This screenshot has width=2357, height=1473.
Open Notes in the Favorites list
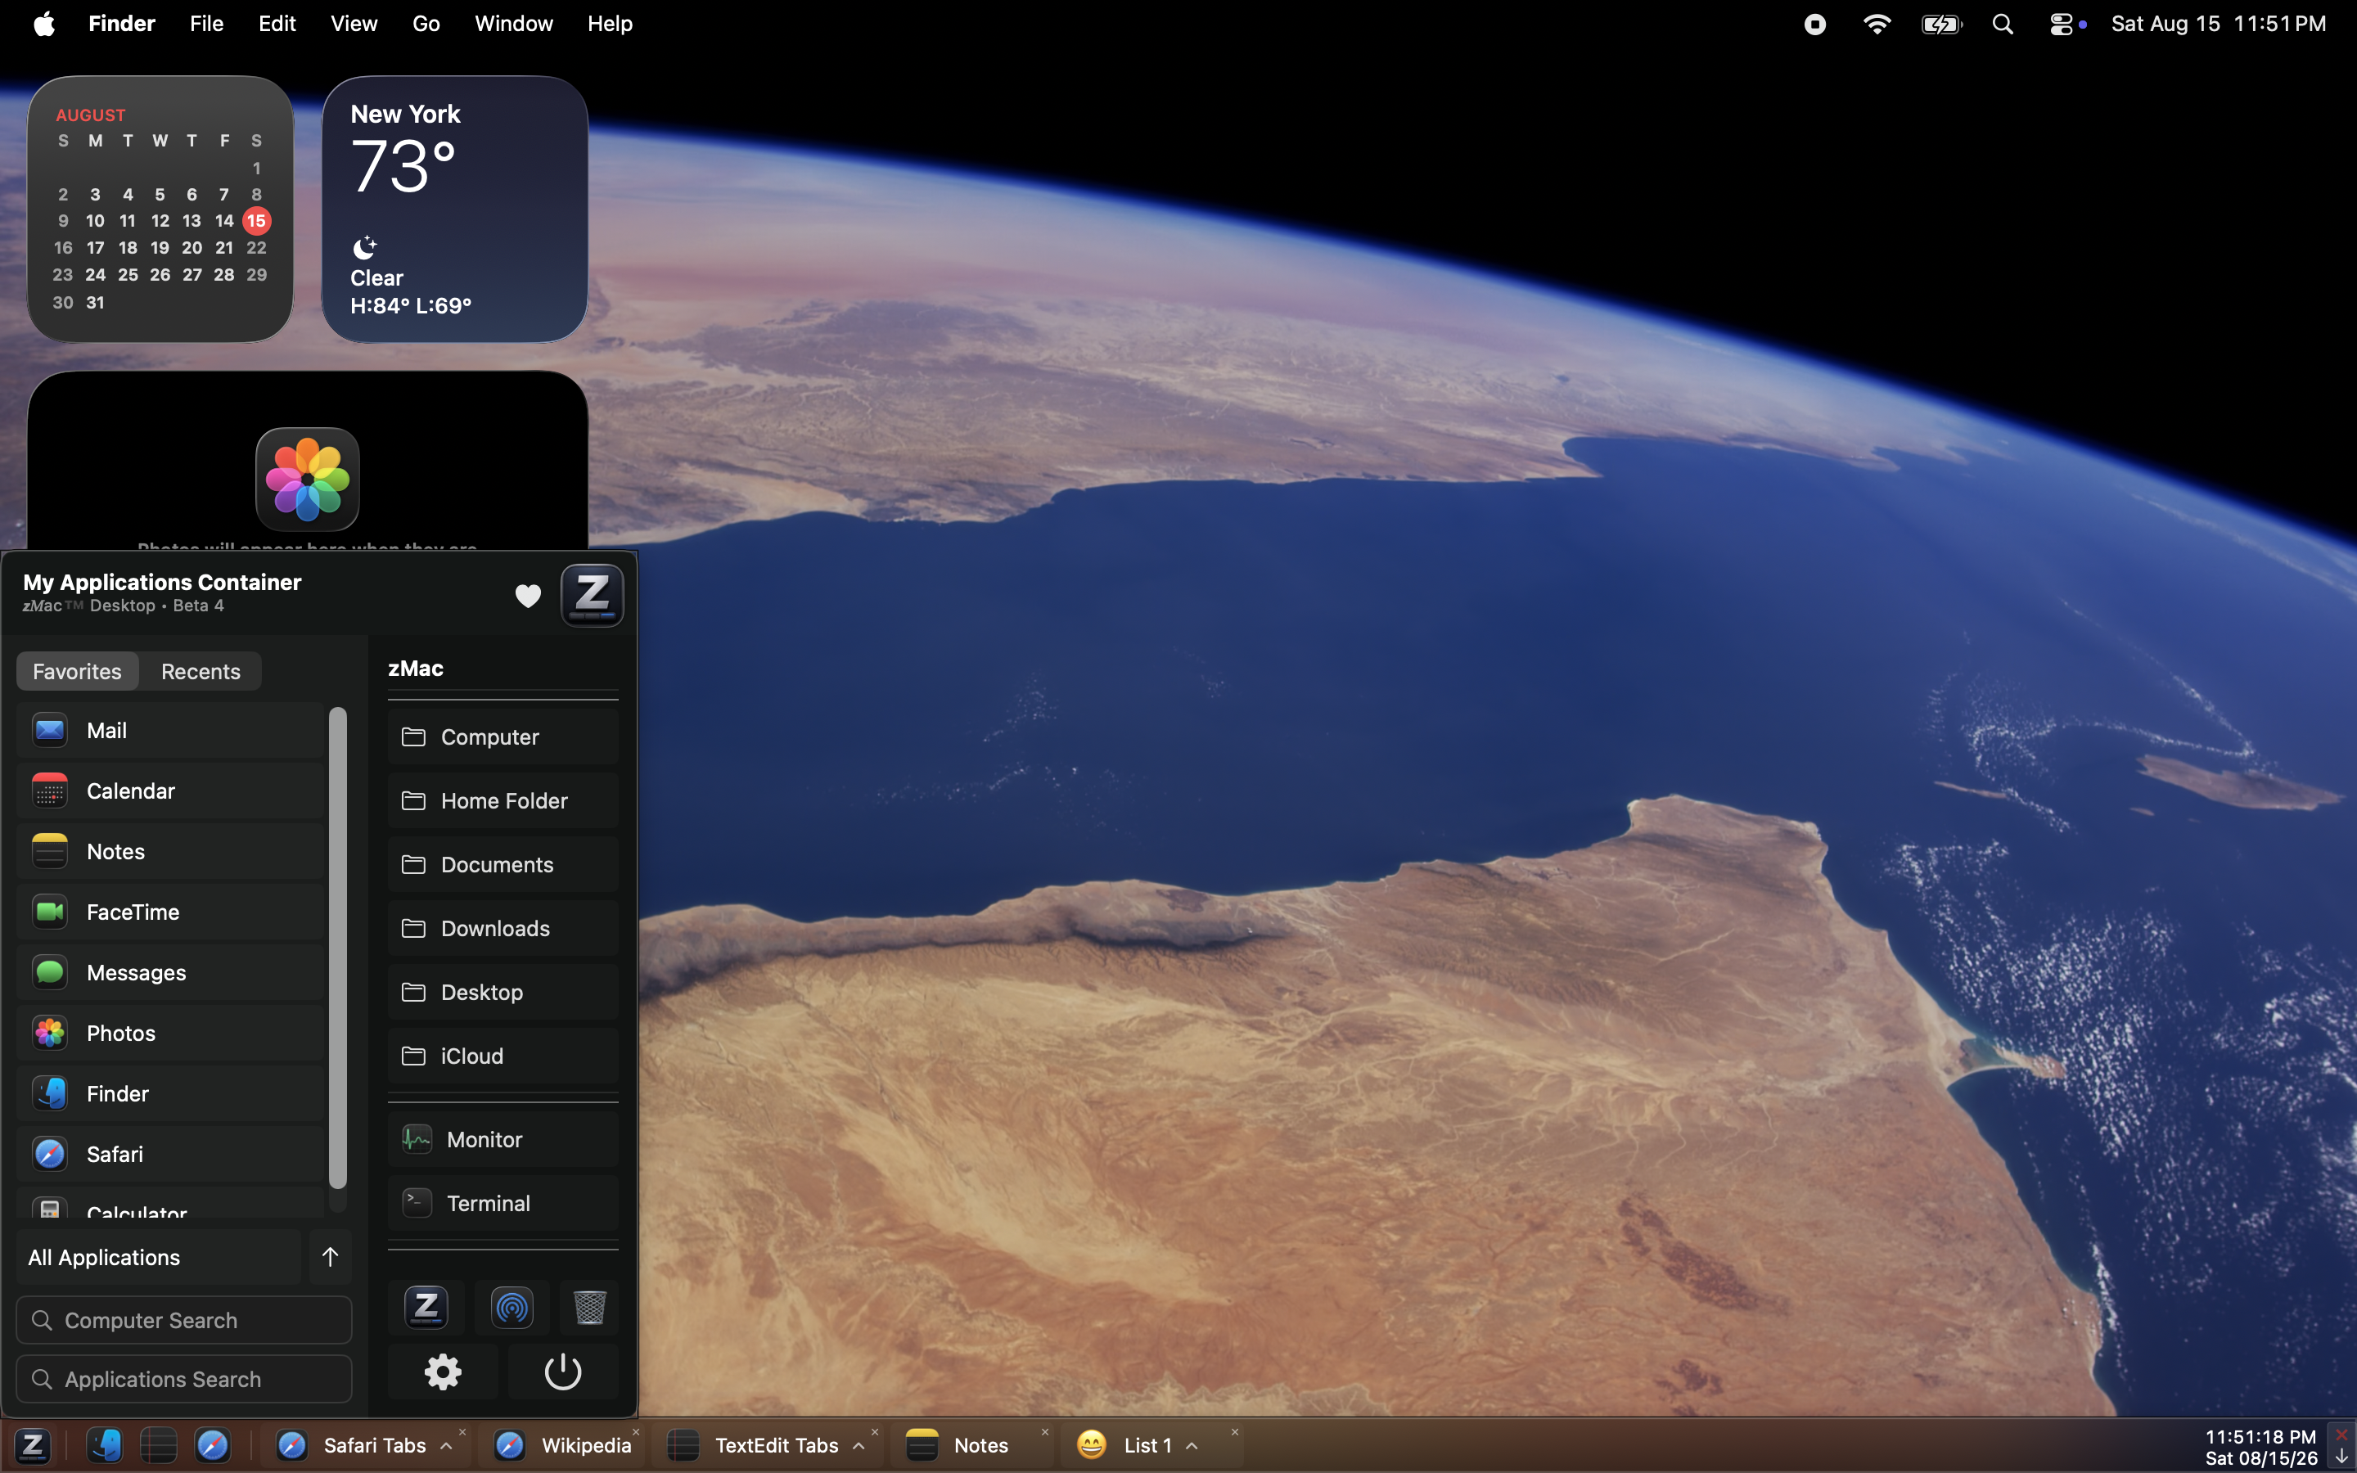point(170,851)
